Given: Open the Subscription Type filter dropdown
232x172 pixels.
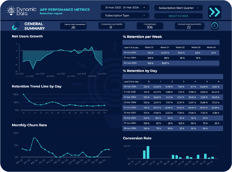Looking at the screenshot, I should (125, 15).
